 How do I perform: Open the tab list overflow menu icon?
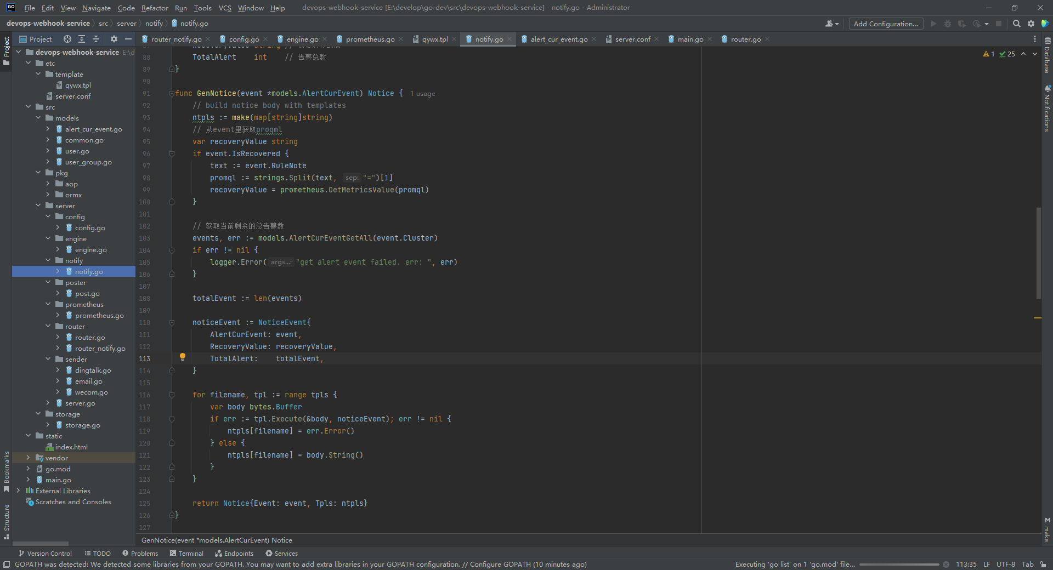point(1035,39)
